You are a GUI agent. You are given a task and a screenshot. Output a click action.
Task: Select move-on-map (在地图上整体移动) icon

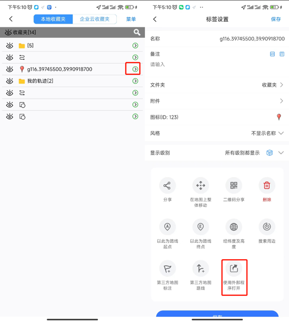tap(200, 185)
